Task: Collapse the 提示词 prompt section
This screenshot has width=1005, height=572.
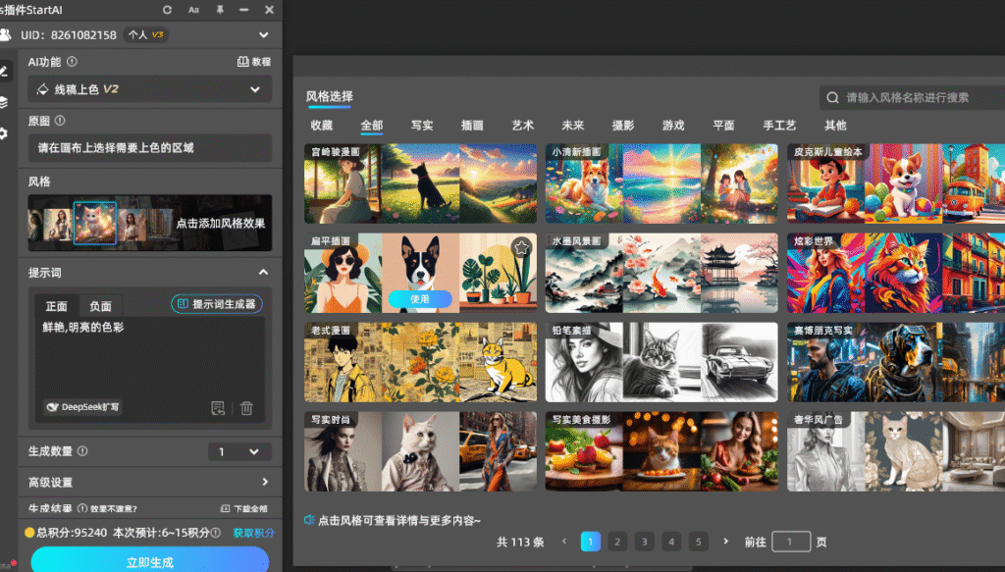Action: click(x=263, y=272)
